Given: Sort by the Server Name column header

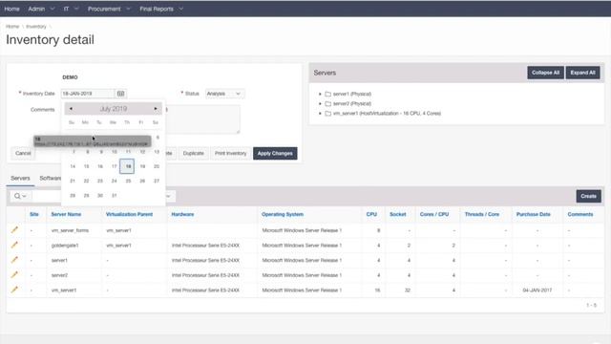Looking at the screenshot, I should pos(66,214).
